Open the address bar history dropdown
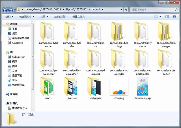This screenshot has width=181, height=128. [x=121, y=10]
